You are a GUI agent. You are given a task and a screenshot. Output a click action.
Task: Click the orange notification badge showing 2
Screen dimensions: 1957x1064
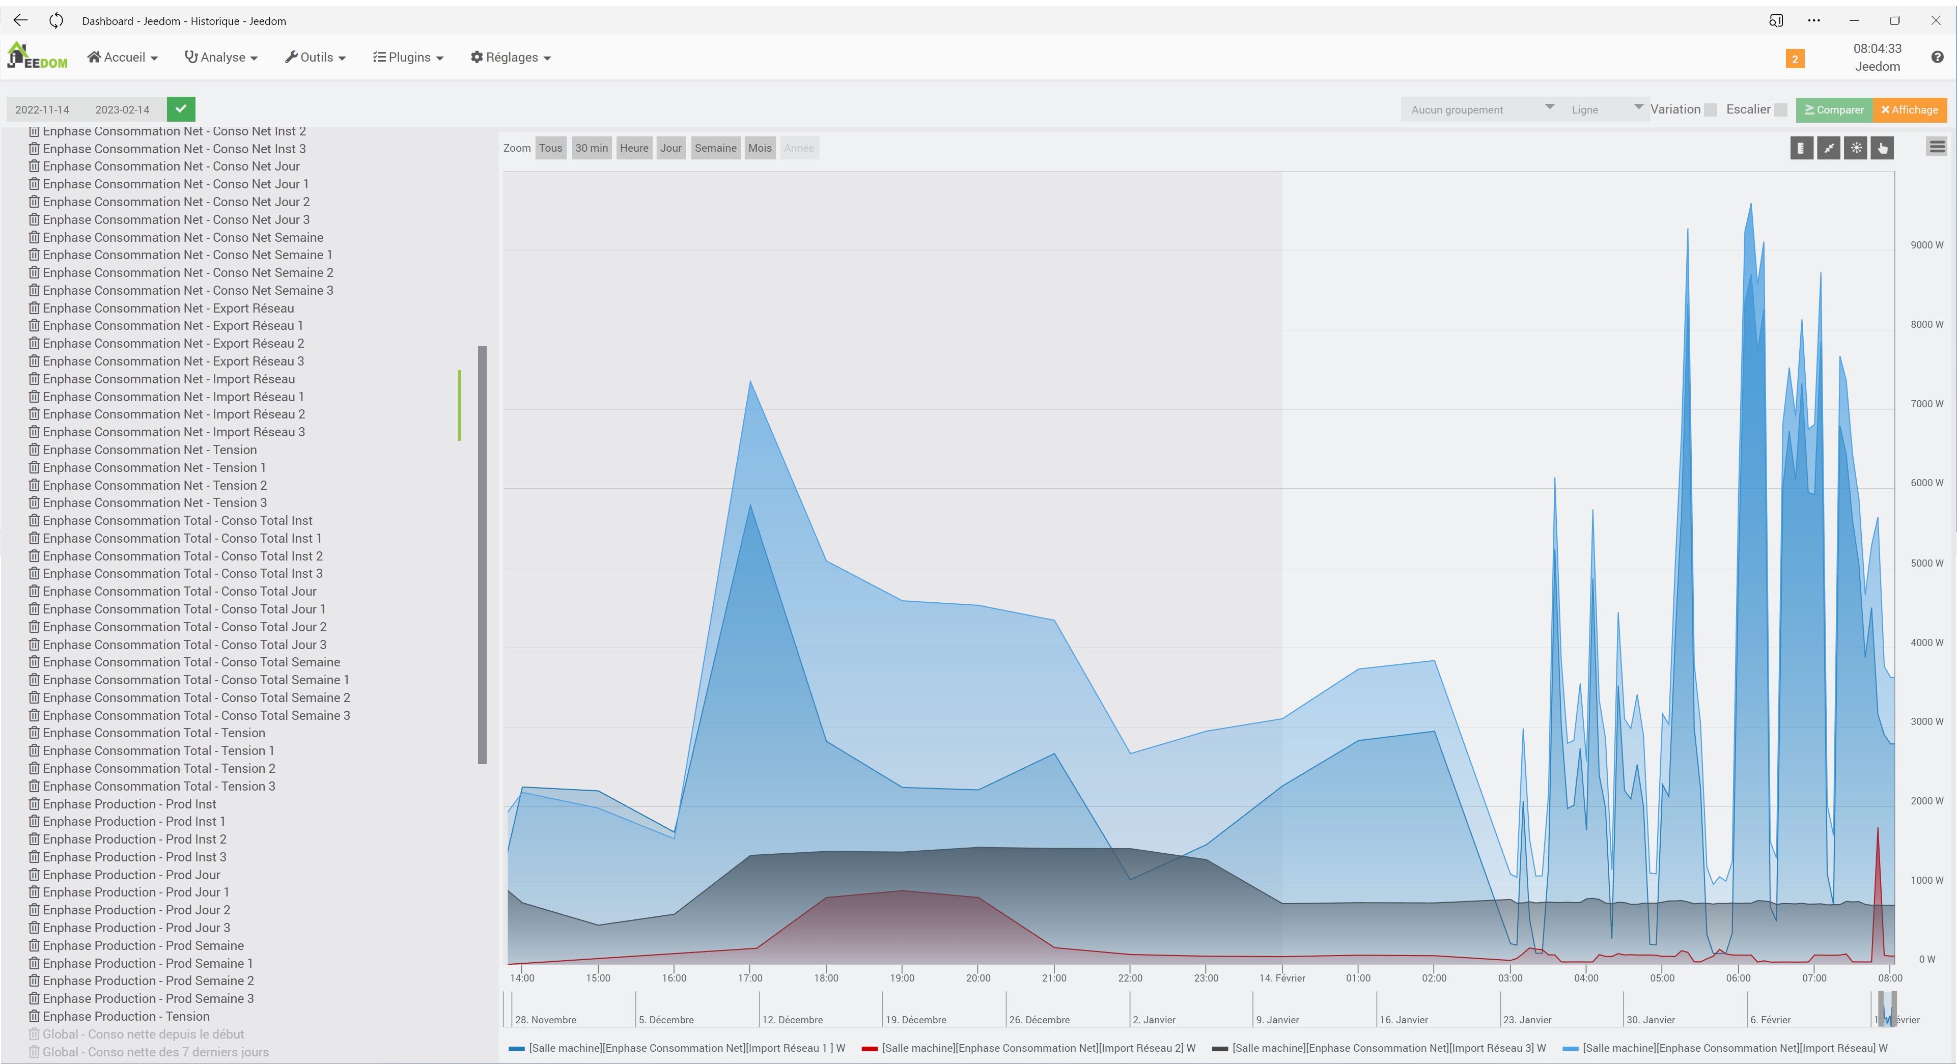click(1795, 59)
